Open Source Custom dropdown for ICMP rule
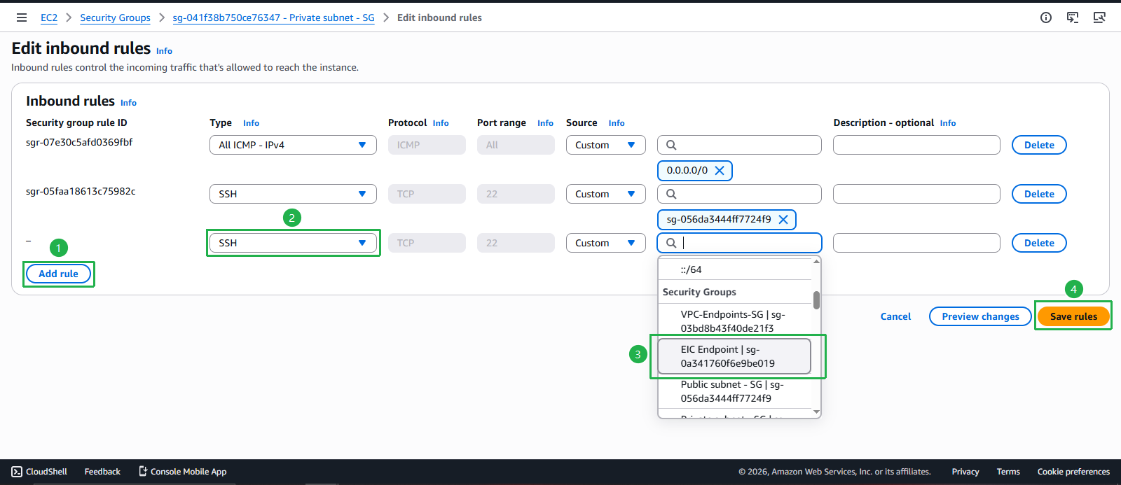 click(x=606, y=145)
